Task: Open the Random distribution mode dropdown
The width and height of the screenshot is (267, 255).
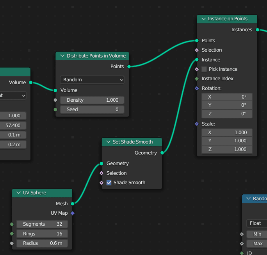Action: [x=92, y=80]
